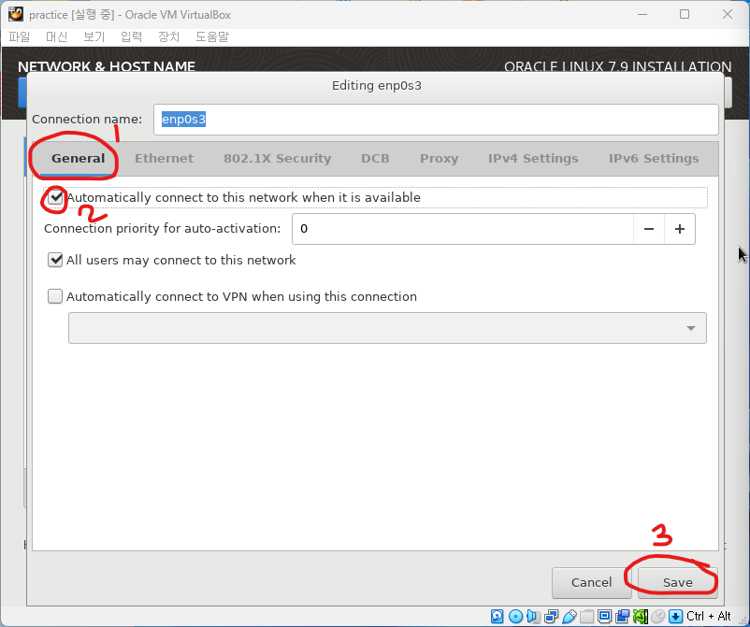Switch to IPv4 Settings tab
Viewport: 750px width, 627px height.
point(533,159)
